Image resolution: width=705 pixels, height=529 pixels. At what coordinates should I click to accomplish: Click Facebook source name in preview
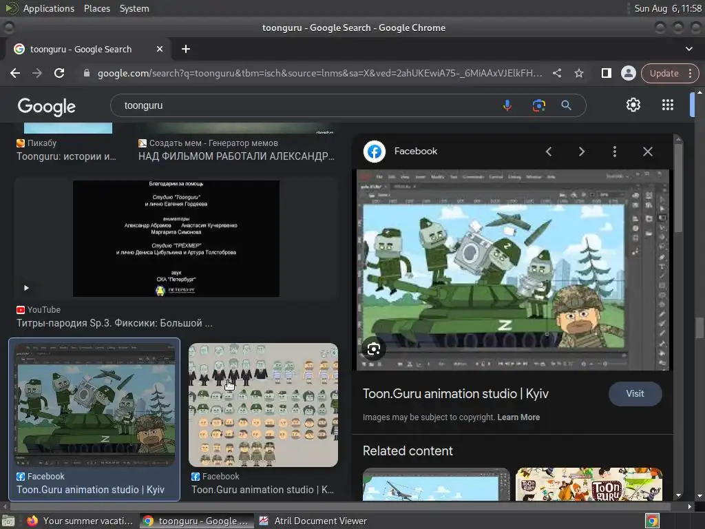415,151
